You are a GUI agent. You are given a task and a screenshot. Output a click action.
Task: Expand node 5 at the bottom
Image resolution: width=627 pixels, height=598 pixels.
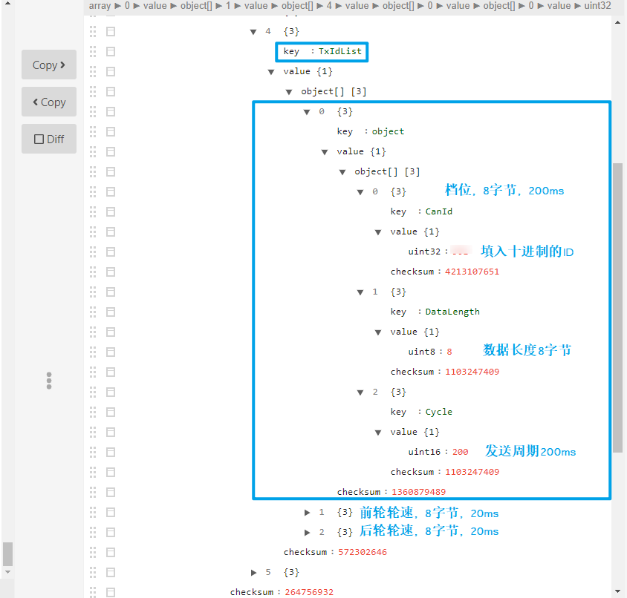pos(253,571)
